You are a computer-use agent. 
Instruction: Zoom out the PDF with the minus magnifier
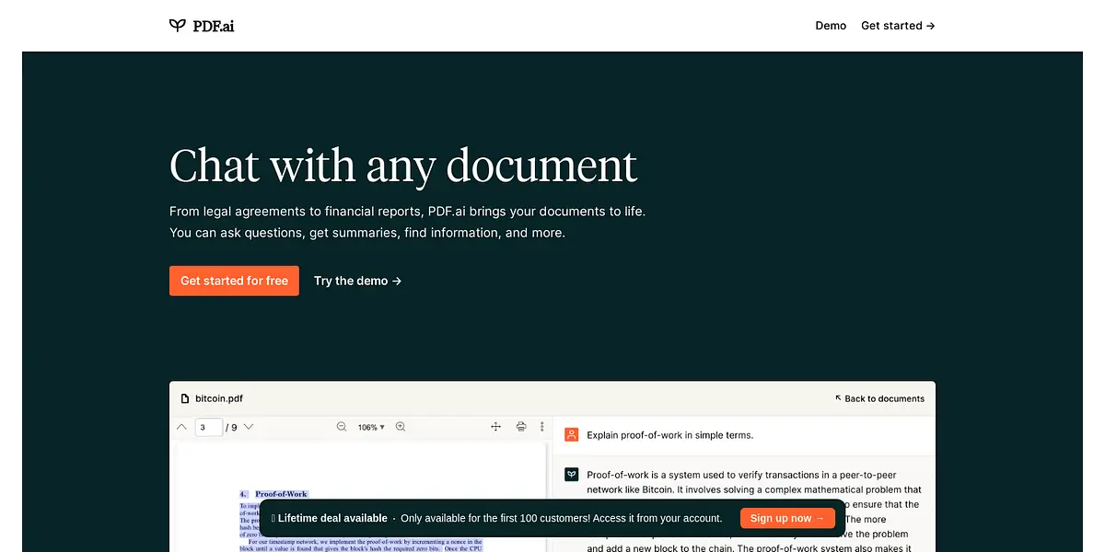342,427
